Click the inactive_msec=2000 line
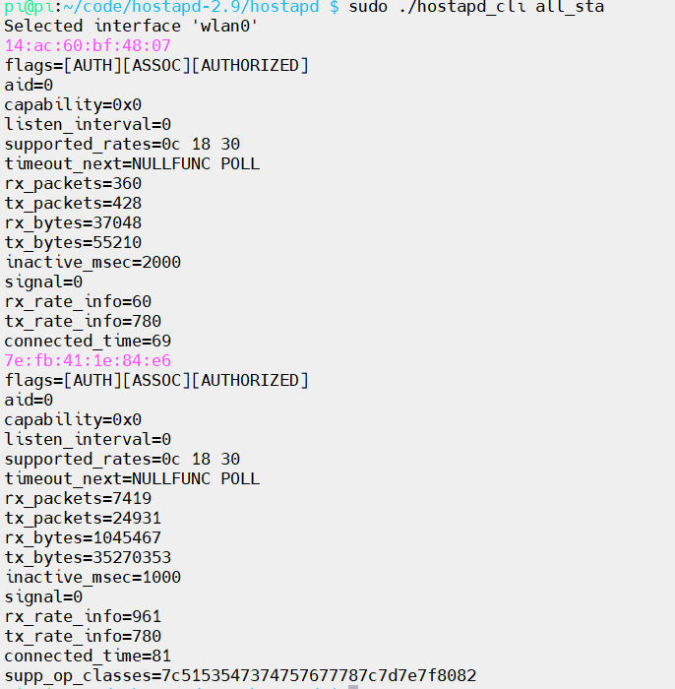 (92, 262)
